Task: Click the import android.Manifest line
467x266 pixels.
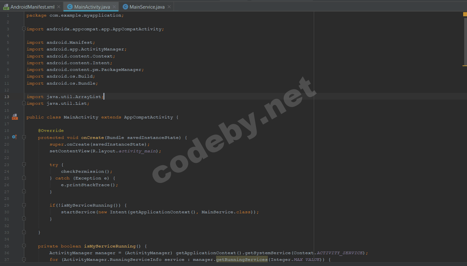Action: coord(61,42)
